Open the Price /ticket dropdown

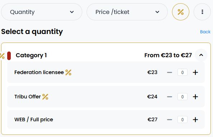click(x=127, y=12)
